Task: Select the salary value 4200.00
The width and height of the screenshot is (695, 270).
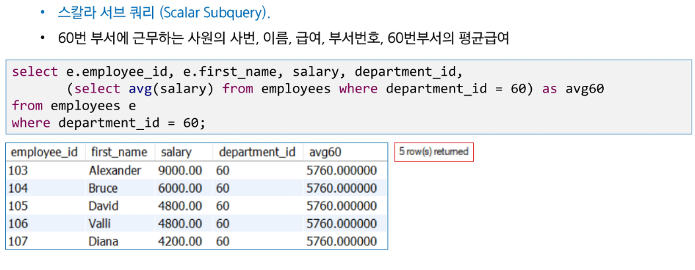Action: (x=180, y=241)
